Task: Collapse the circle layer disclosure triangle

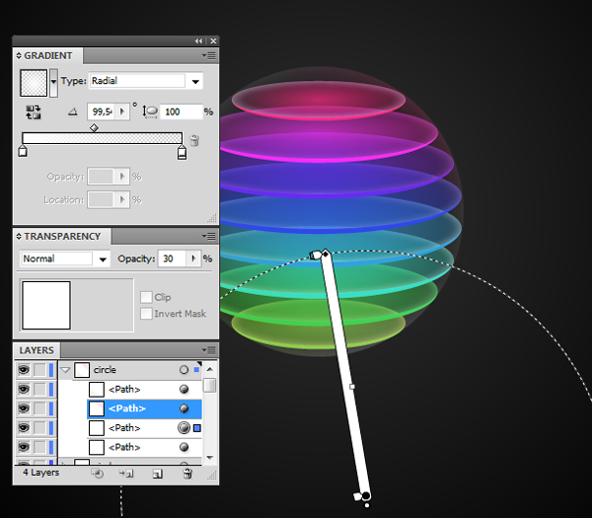Action: [x=66, y=370]
